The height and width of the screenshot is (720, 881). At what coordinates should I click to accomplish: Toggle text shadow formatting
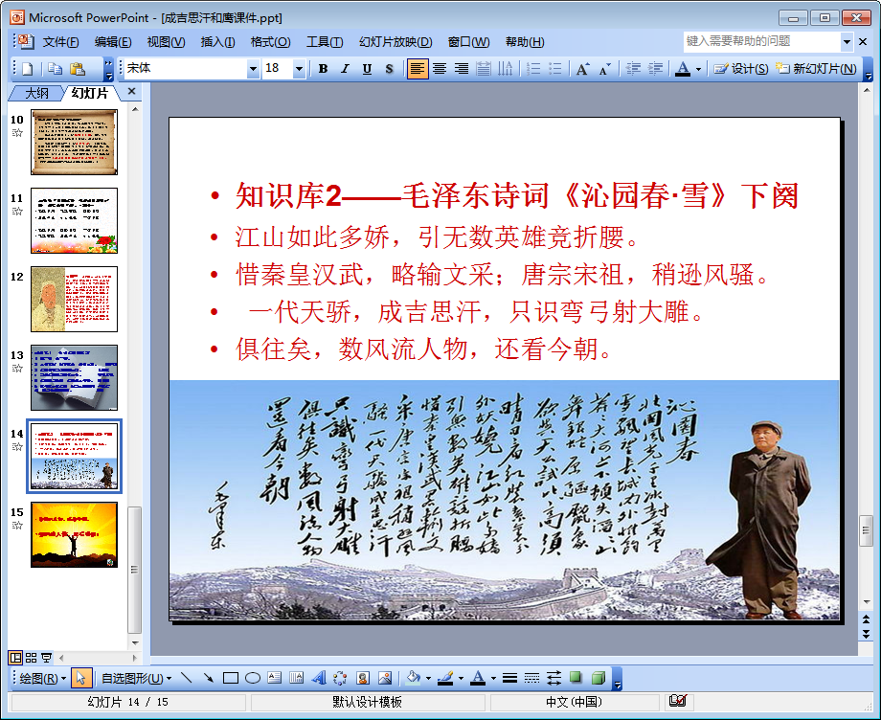tap(389, 69)
